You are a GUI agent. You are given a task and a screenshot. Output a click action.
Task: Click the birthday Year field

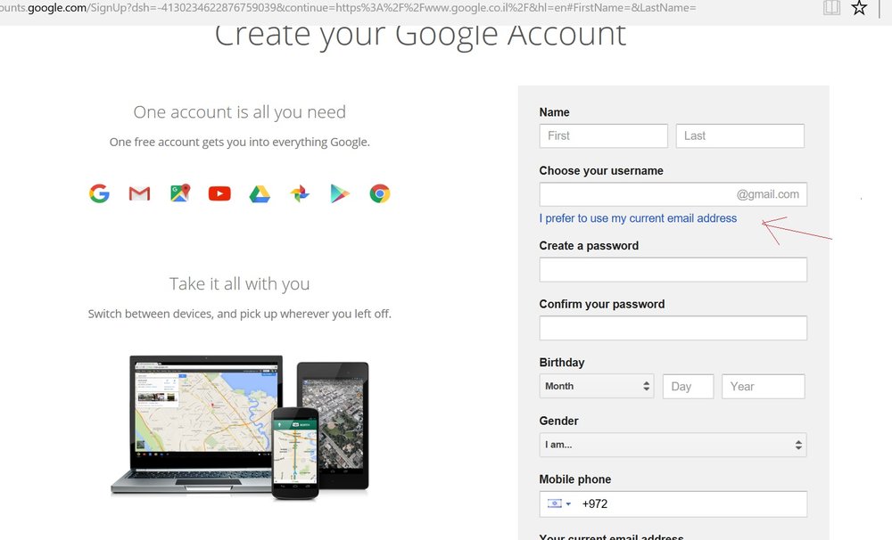764,387
